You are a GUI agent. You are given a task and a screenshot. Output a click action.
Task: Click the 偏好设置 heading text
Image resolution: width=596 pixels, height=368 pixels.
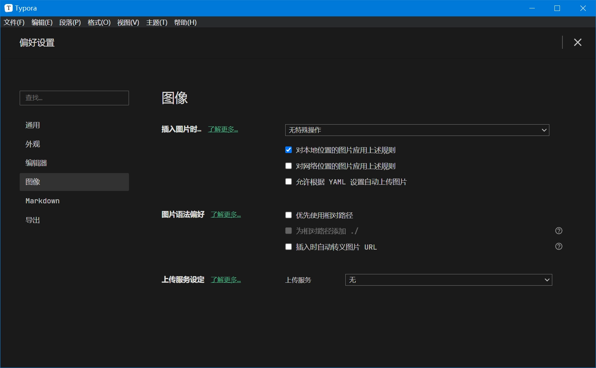(37, 43)
